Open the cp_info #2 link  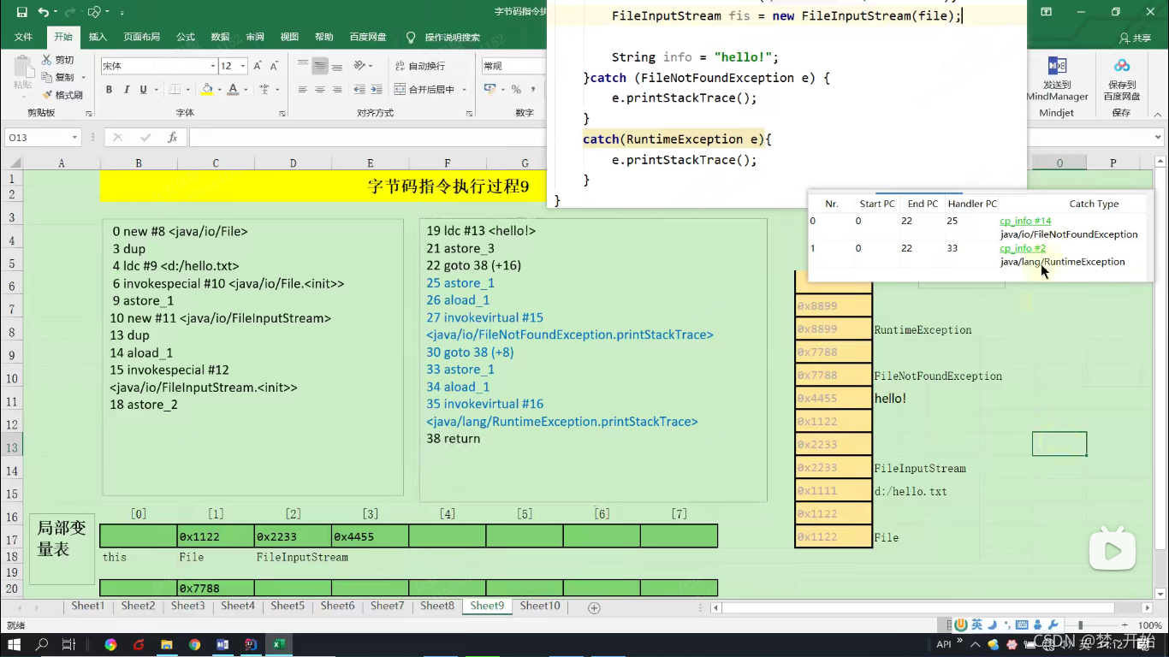click(x=1023, y=248)
